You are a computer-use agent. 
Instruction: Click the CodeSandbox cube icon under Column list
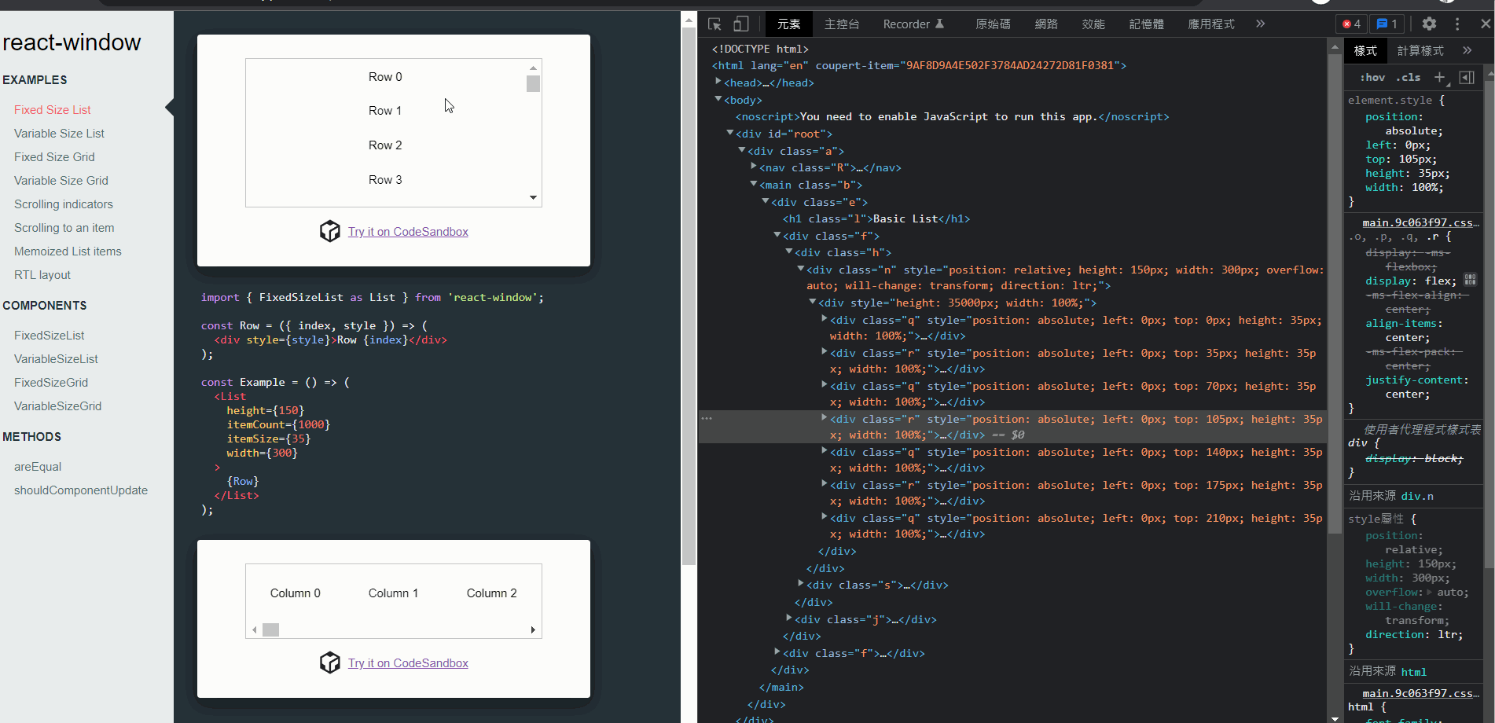pyautogui.click(x=330, y=662)
